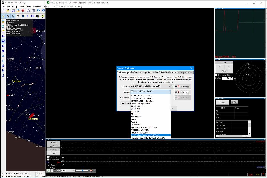
Task: Click Connect button for the Mount
Action: pos(185,92)
